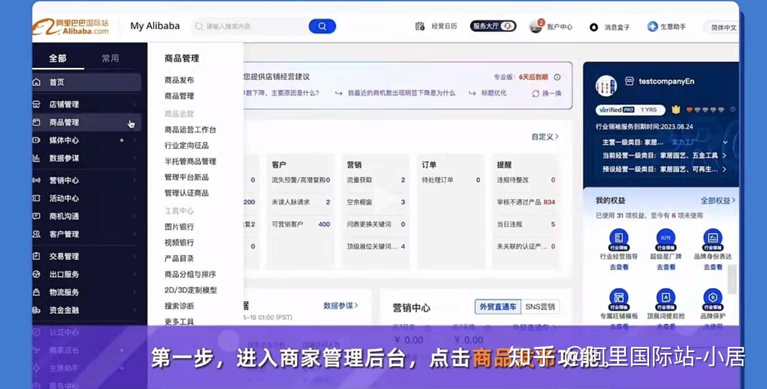
Task: Open 搜索诊断 menu item
Action: point(179,305)
